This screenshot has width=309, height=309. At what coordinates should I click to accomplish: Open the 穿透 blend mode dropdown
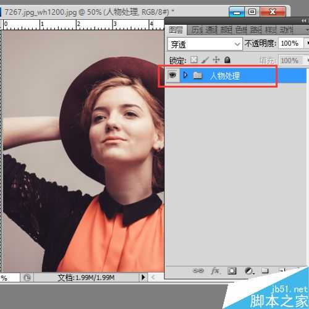click(x=205, y=44)
